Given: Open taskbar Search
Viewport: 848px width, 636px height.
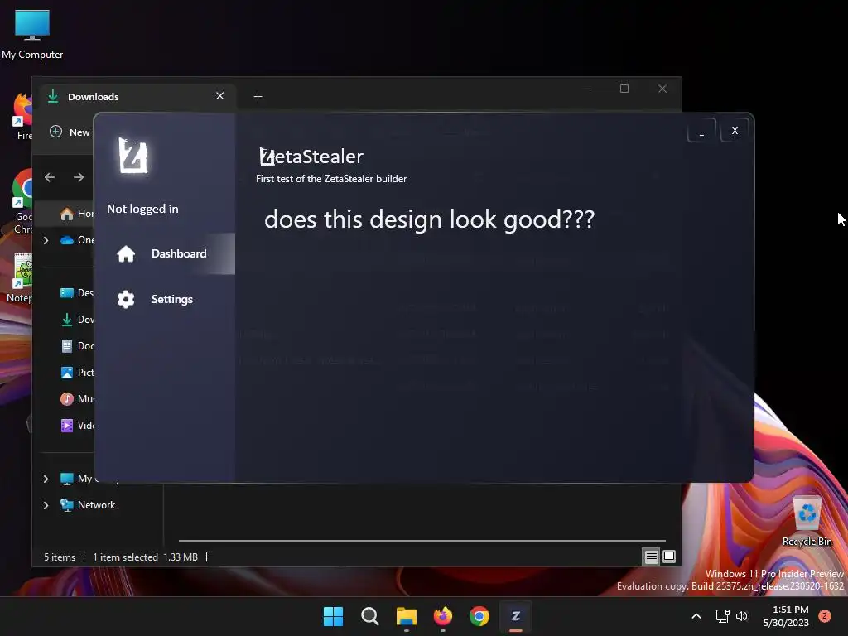Looking at the screenshot, I should click(x=370, y=616).
